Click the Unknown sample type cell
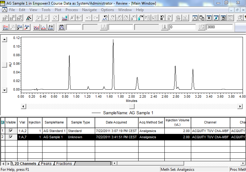Image resolution: width=246 pixels, height=172 pixels. (81, 137)
